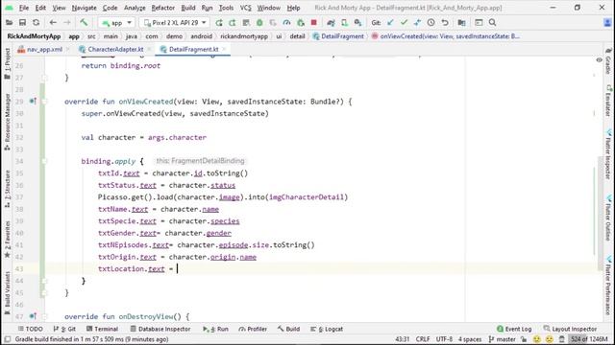The image size is (615, 345).
Task: Click the Save All floppy disk icon
Action: 22,23
